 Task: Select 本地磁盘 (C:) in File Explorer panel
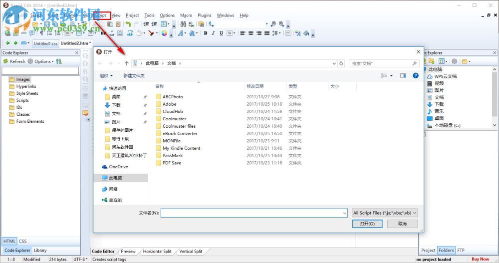point(444,125)
